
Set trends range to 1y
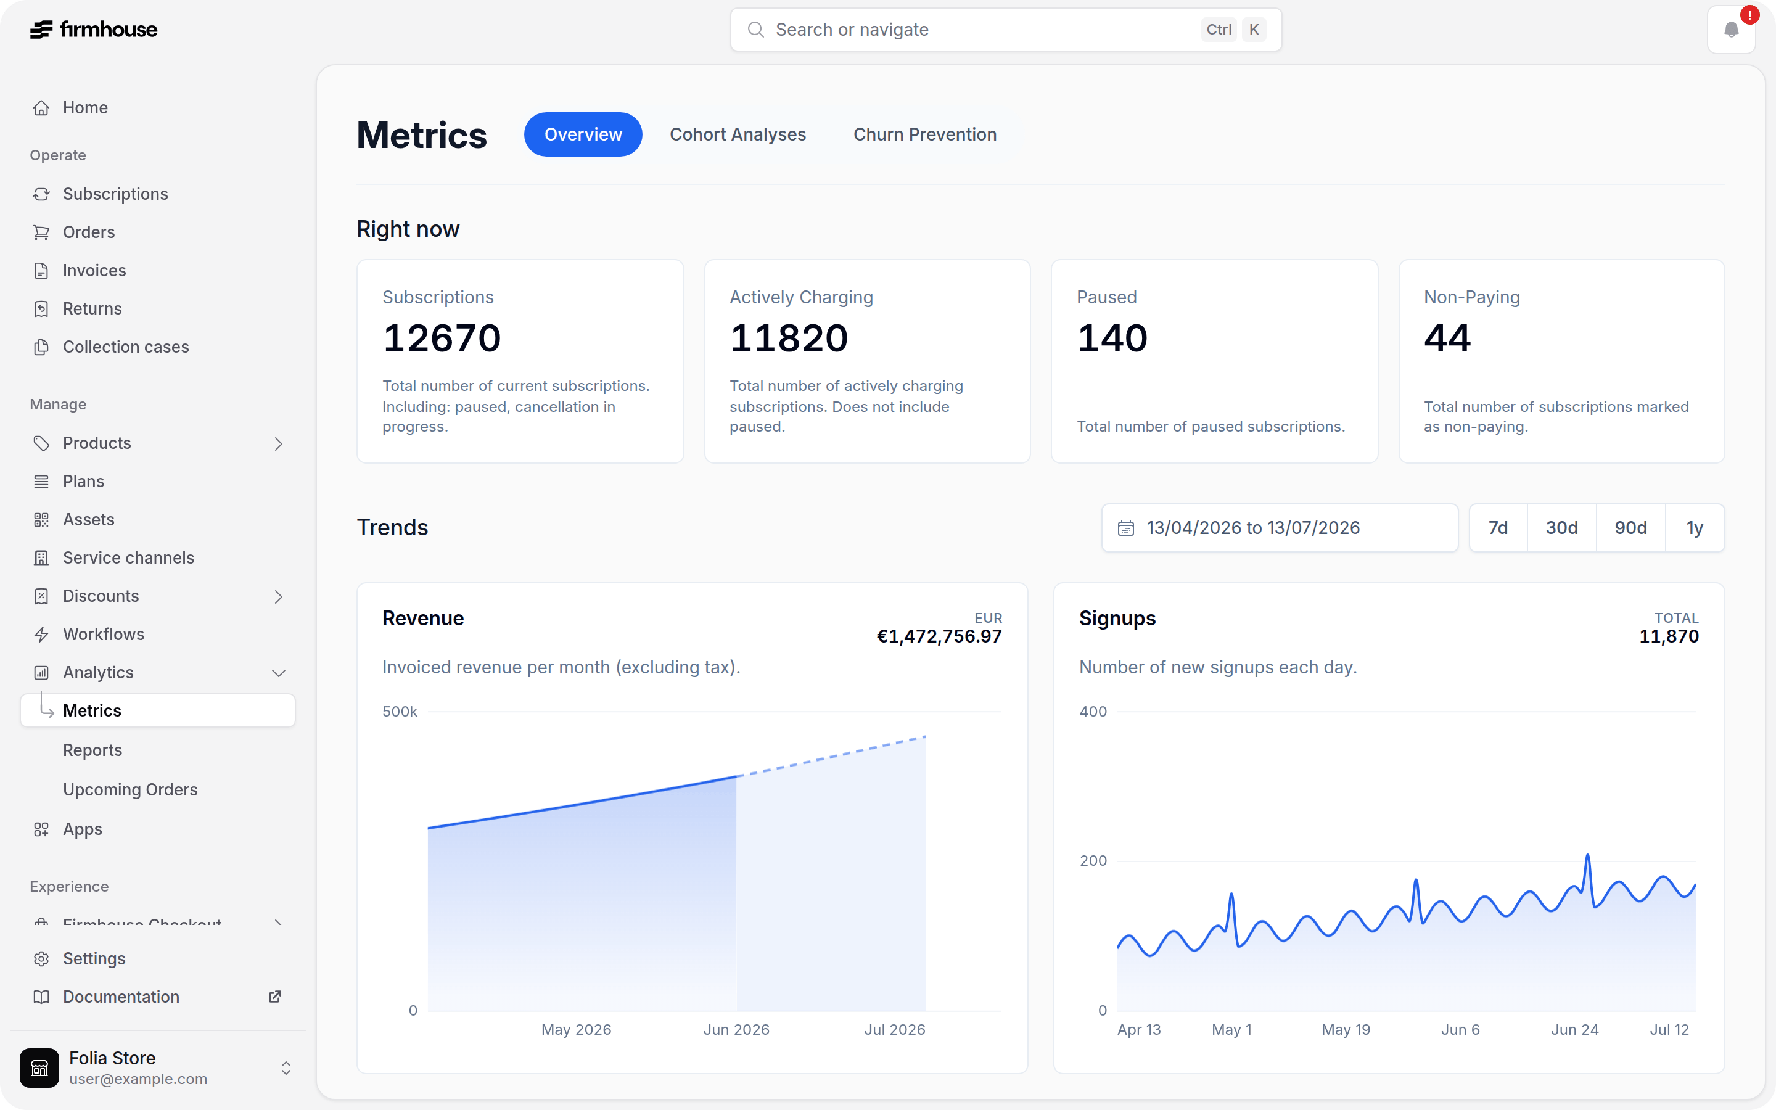(x=1695, y=528)
